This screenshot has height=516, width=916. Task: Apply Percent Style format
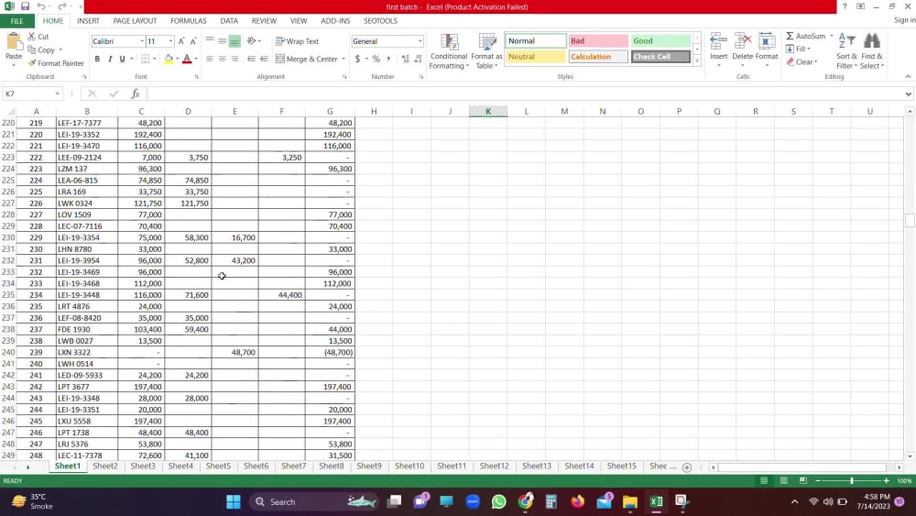tap(376, 59)
